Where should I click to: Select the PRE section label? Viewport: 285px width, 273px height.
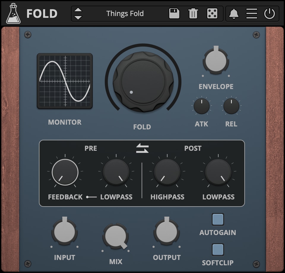(x=91, y=148)
